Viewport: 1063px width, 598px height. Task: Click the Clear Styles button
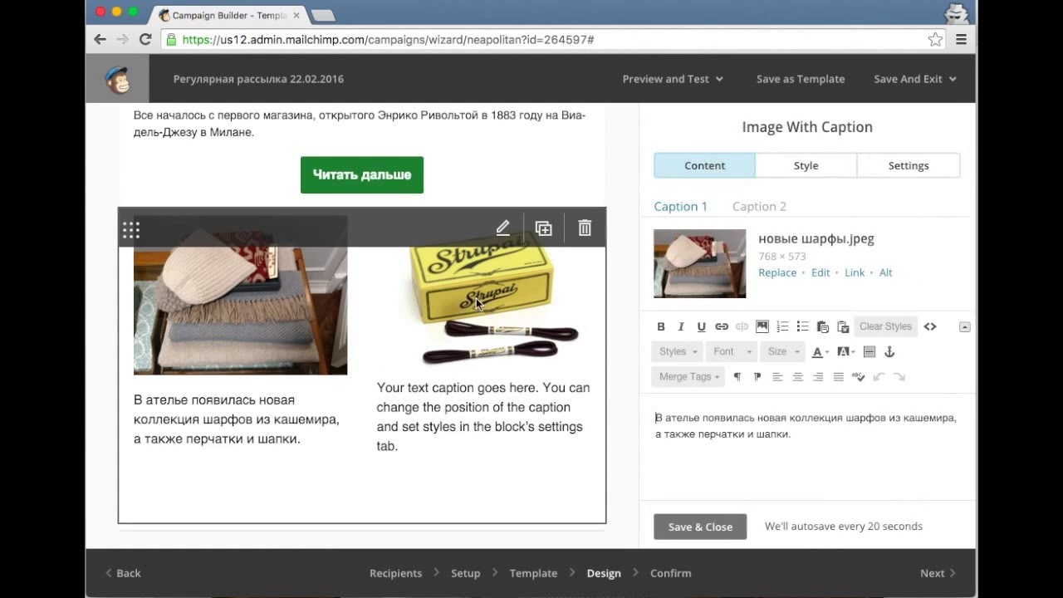885,326
